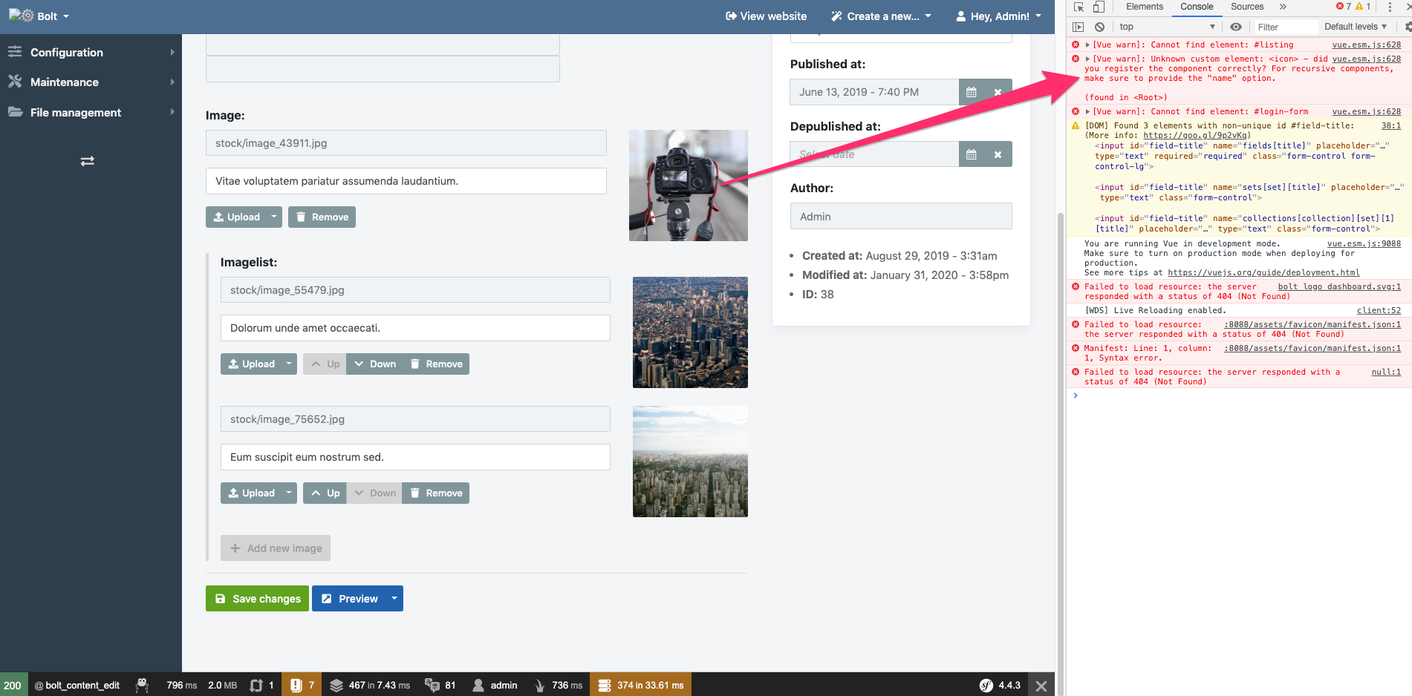The height and width of the screenshot is (696, 1412).
Task: Switch to the Sources tab
Action: pyautogui.click(x=1247, y=7)
